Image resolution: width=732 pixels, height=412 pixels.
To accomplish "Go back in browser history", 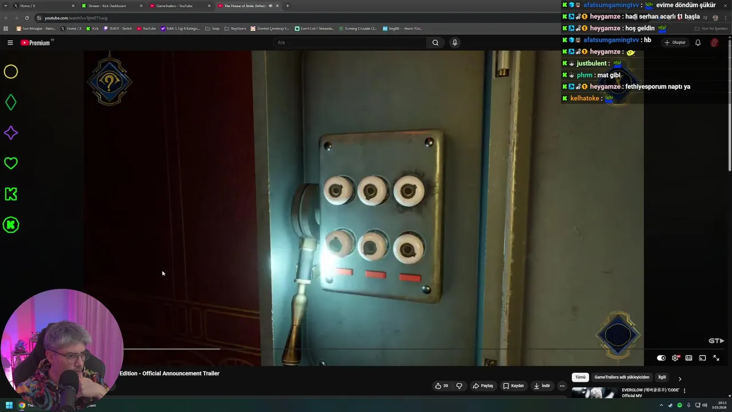I will pos(6,18).
